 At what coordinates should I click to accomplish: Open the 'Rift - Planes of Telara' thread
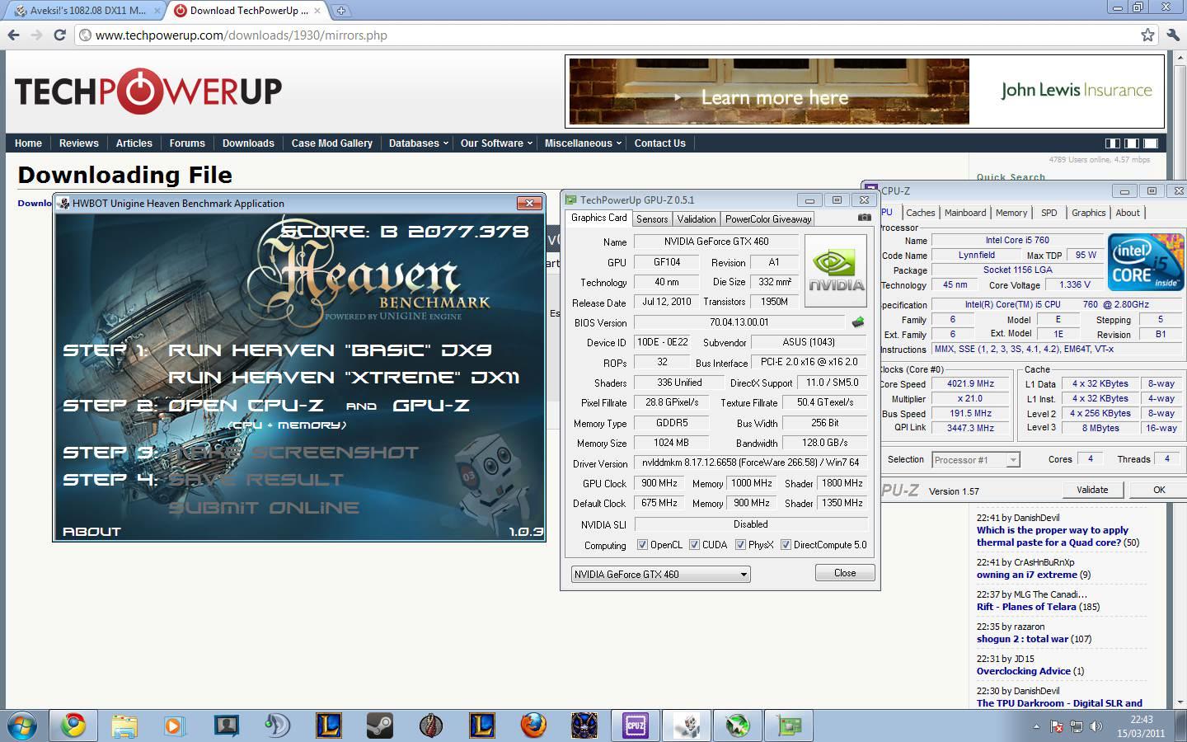point(1026,607)
